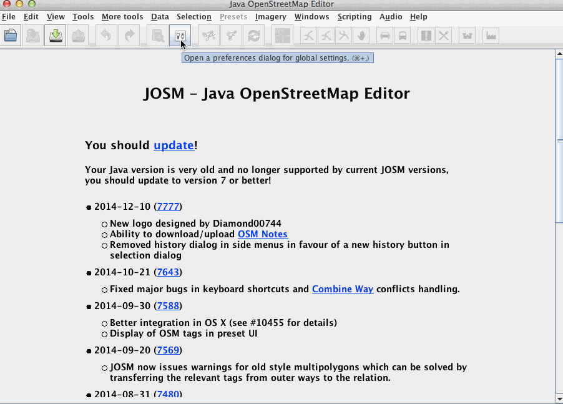Open changeset link 7588
The width and height of the screenshot is (563, 404).
pos(168,306)
